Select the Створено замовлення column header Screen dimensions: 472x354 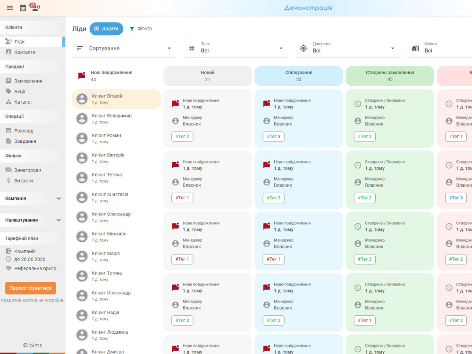390,76
